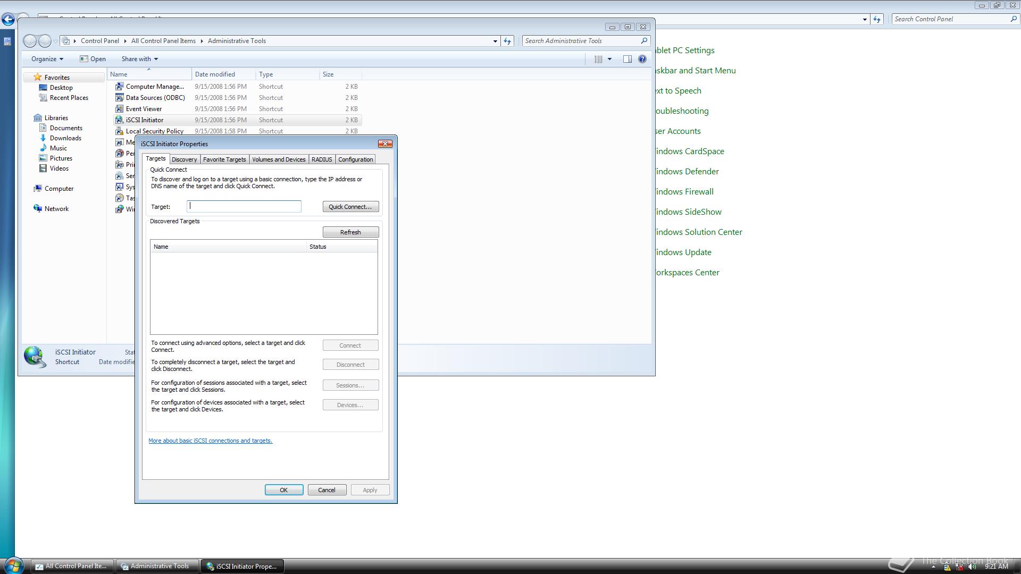The width and height of the screenshot is (1021, 574).
Task: Open the recent pages dropdown arrow
Action: [x=55, y=41]
